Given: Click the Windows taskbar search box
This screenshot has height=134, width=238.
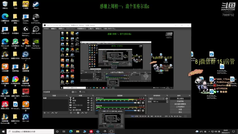Looking at the screenshot, I should click(x=30, y=131).
